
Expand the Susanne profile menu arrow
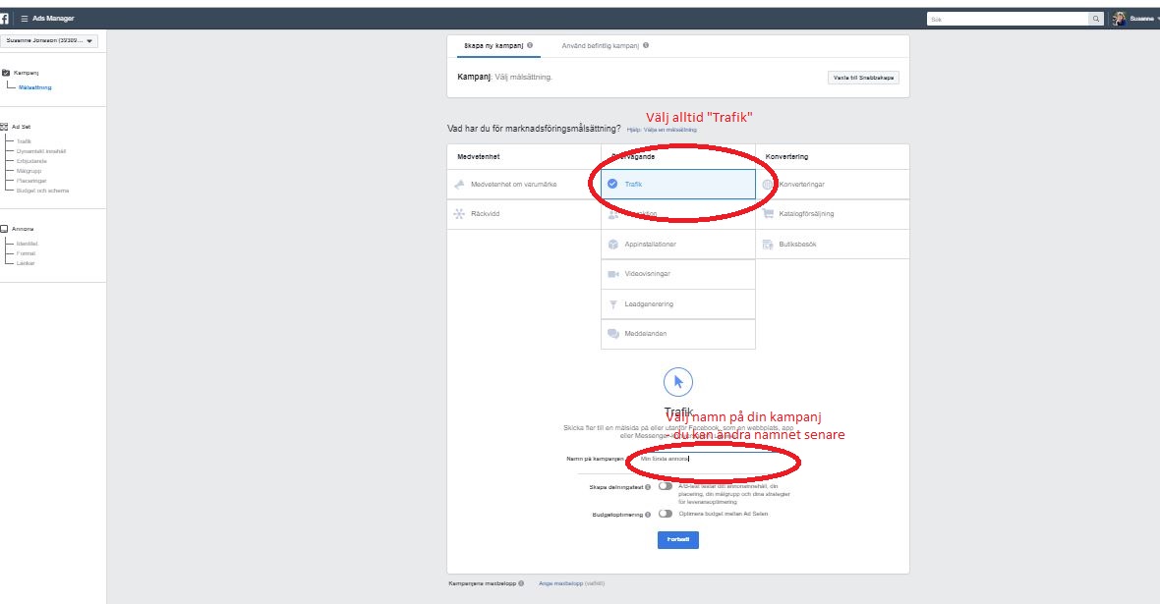pyautogui.click(x=1156, y=19)
